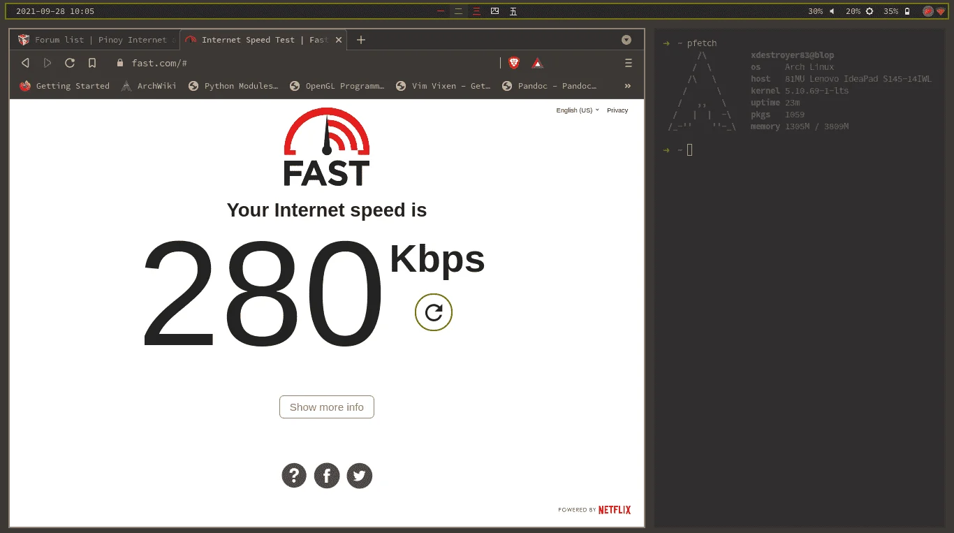Open the Privacy link
Viewport: 954px width, 533px height.
617,110
